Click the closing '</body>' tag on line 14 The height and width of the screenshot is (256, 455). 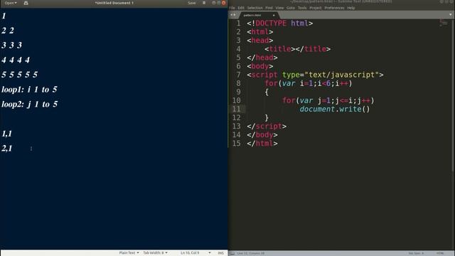(262, 135)
